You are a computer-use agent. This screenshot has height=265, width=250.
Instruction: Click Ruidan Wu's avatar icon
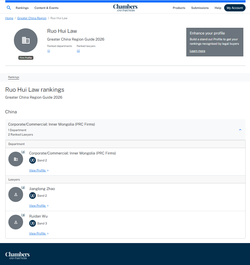[x=16, y=222]
